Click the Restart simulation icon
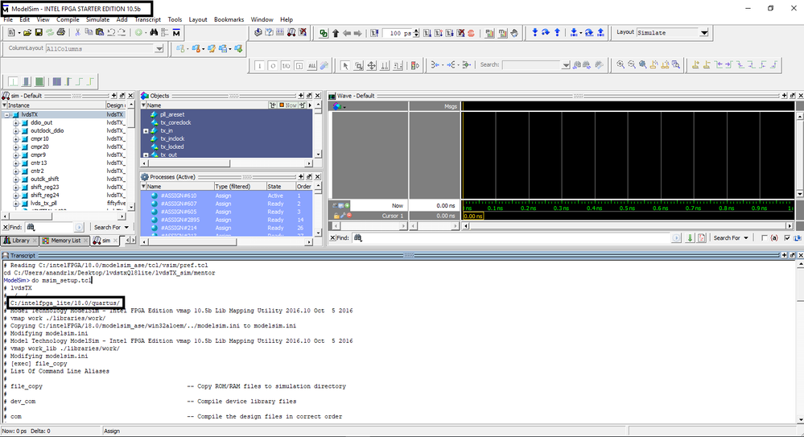The width and height of the screenshot is (804, 437). point(375,33)
